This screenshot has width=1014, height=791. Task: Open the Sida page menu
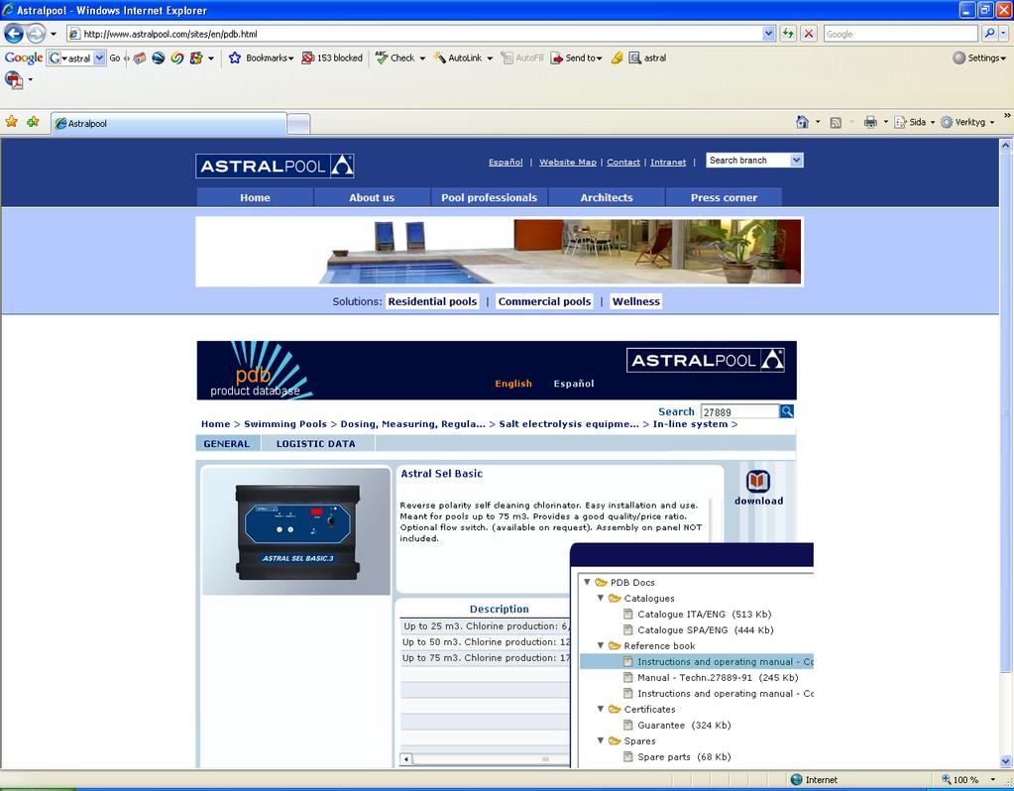tap(915, 122)
